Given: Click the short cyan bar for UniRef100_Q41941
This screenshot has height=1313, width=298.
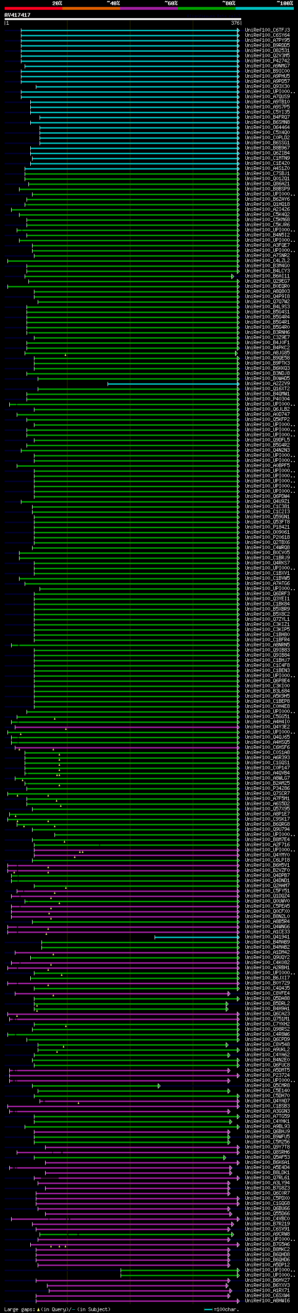Looking at the screenshot, I should tap(196, 937).
